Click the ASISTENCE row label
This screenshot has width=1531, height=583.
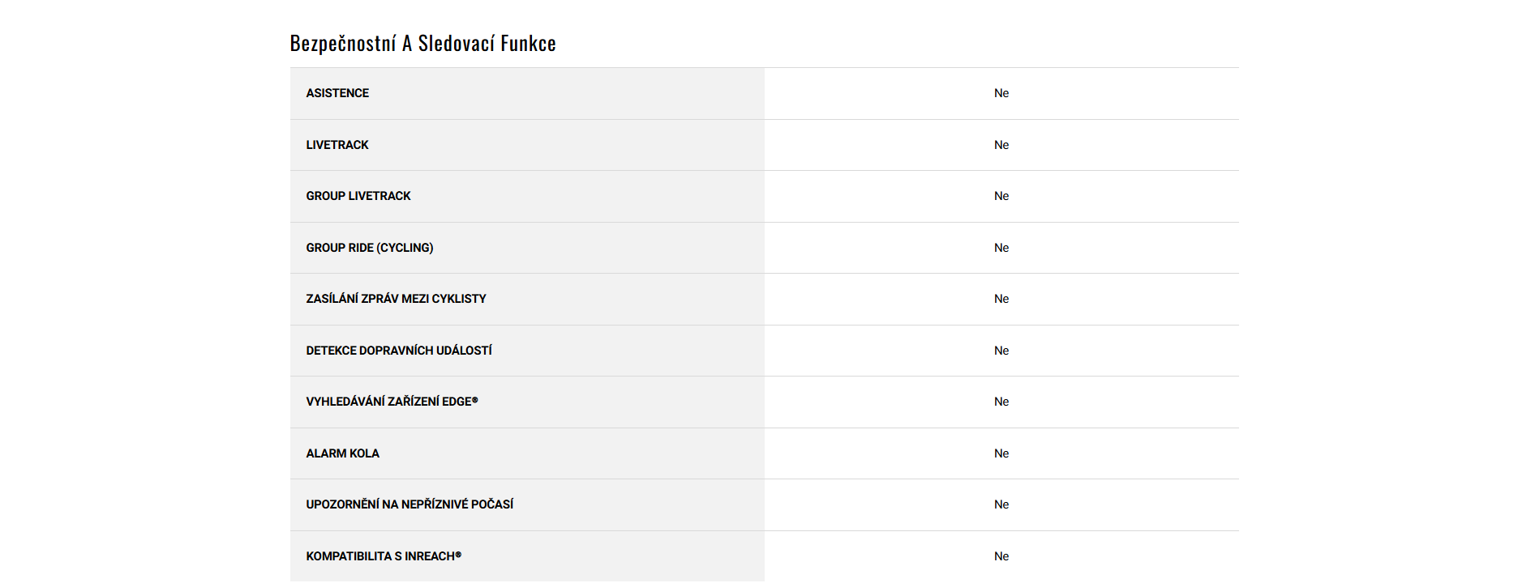(x=337, y=93)
